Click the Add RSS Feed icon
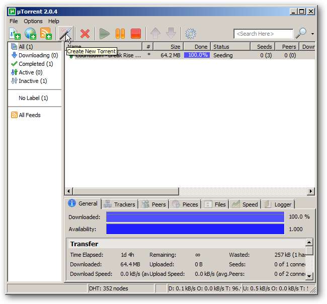 [46, 34]
